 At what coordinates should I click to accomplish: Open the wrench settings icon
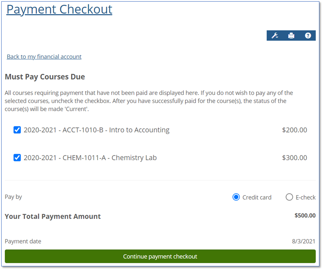point(275,36)
